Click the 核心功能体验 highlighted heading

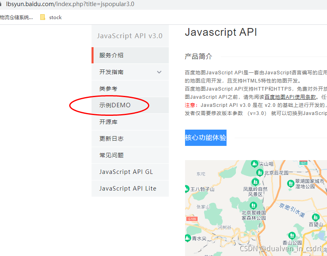206,138
